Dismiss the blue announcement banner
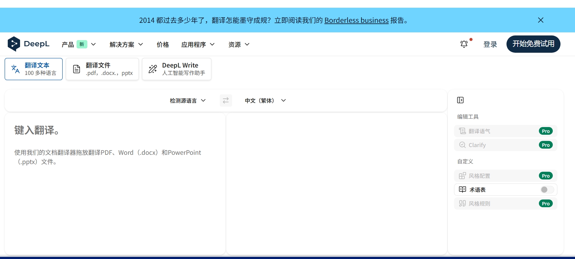575x259 pixels. click(540, 20)
